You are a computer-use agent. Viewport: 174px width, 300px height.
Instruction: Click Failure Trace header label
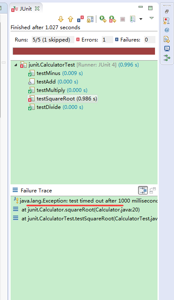(36, 191)
